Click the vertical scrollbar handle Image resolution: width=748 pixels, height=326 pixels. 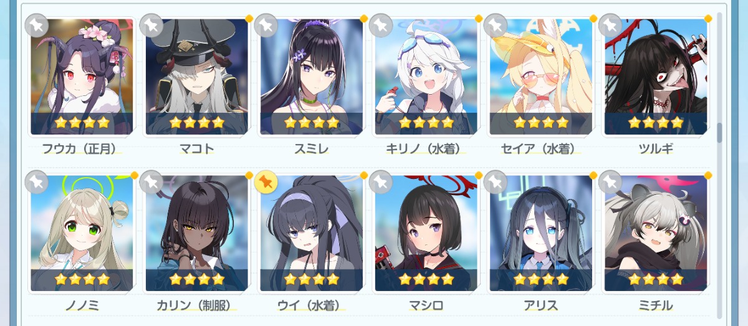[719, 133]
